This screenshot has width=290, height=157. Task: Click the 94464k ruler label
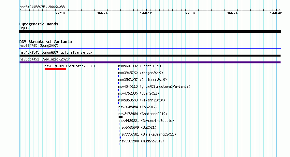point(276,13)
